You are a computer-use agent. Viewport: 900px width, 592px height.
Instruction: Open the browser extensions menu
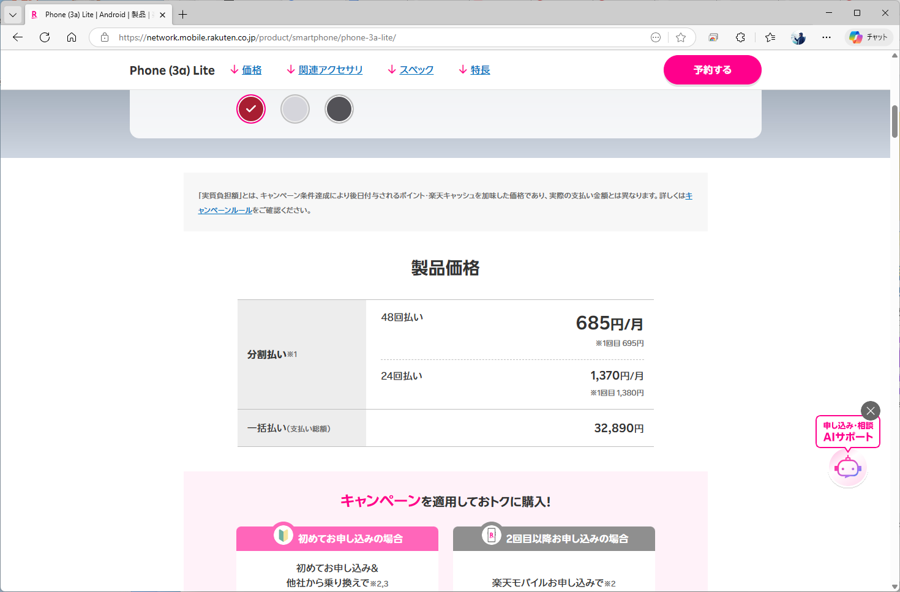coord(740,37)
